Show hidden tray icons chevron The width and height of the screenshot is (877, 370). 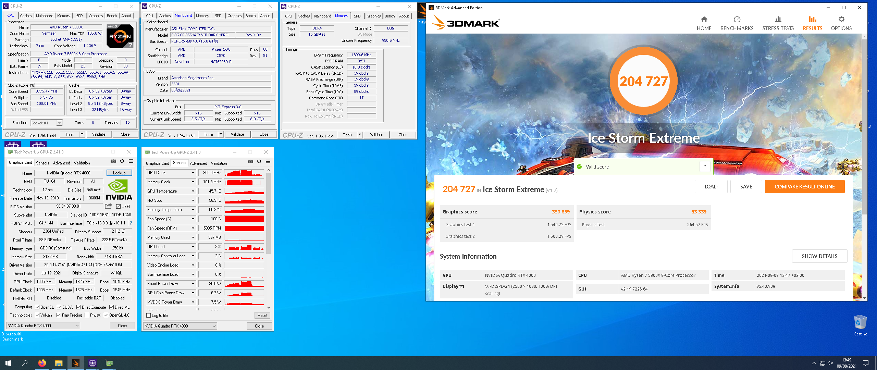814,363
